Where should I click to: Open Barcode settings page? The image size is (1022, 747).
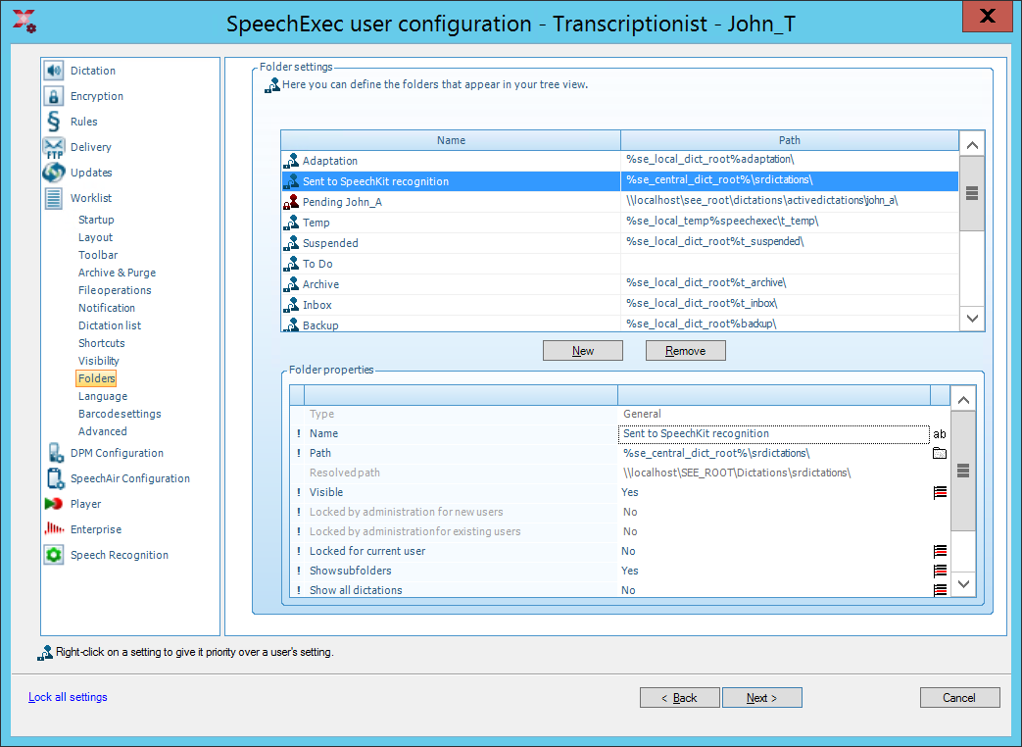click(x=120, y=414)
